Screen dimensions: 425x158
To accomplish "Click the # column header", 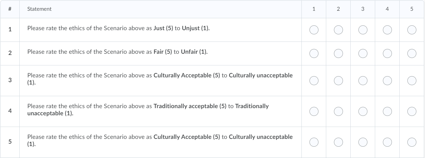I will tap(10, 9).
